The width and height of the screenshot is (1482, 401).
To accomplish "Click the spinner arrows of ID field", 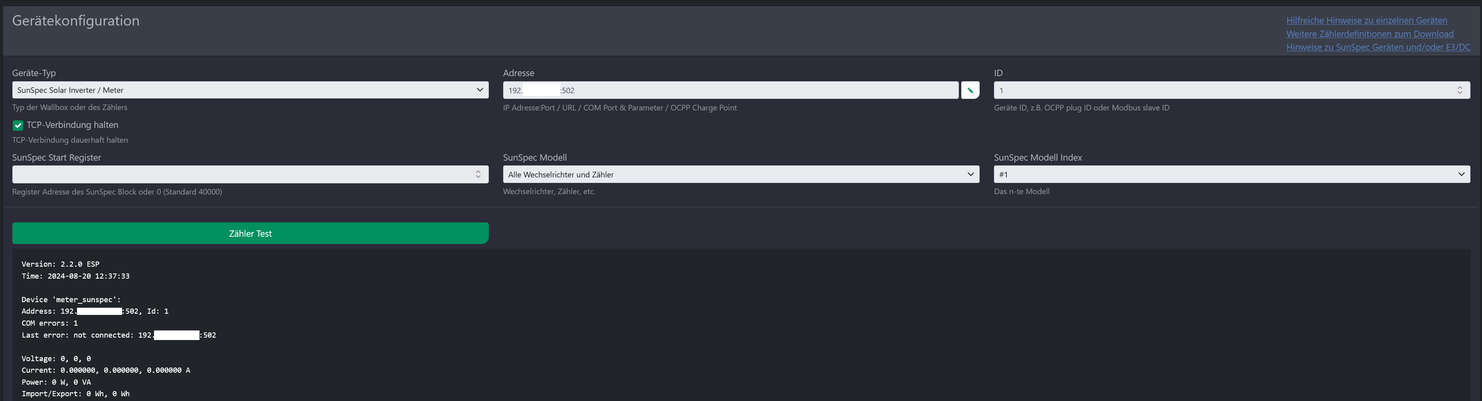I will coord(1460,90).
